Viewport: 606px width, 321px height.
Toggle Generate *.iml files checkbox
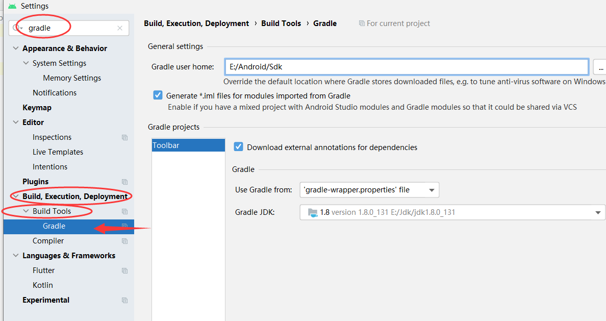coord(158,95)
